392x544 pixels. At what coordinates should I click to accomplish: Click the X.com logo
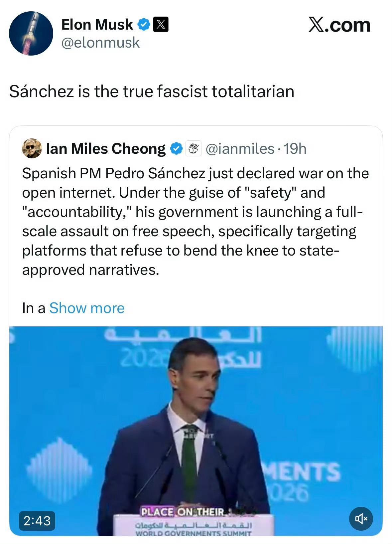(x=339, y=25)
